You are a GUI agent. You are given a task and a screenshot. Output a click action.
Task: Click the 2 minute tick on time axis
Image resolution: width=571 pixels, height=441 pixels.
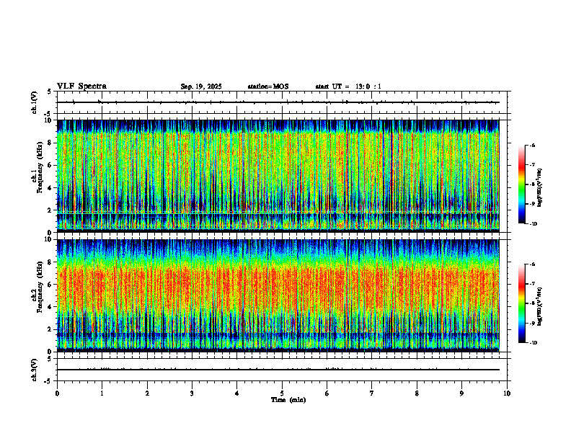[x=147, y=393]
